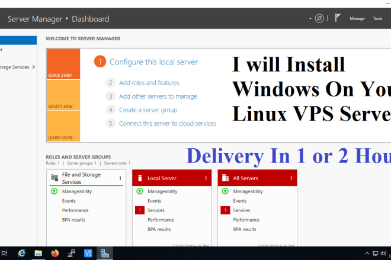391x260 pixels.
Task: Click Configure this local server
Action: point(153,62)
